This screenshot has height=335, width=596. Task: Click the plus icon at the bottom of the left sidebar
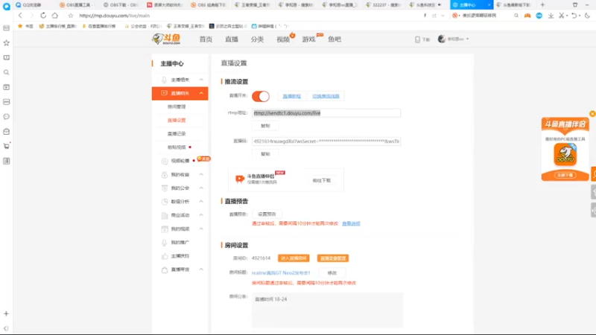[7, 313]
